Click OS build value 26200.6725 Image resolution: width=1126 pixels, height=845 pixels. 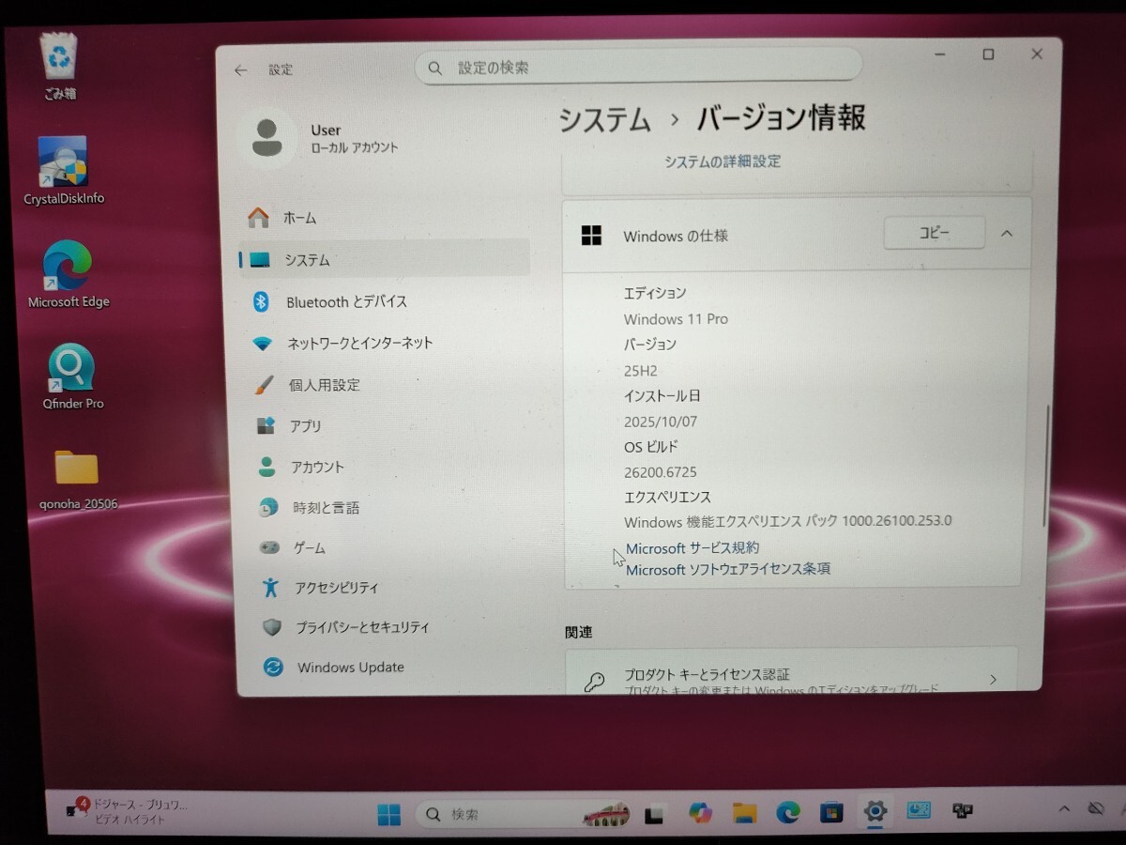661,472
